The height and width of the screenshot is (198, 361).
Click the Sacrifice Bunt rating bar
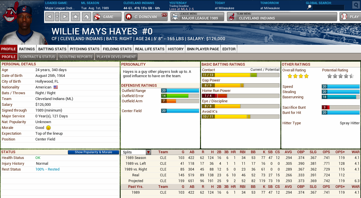(341, 107)
